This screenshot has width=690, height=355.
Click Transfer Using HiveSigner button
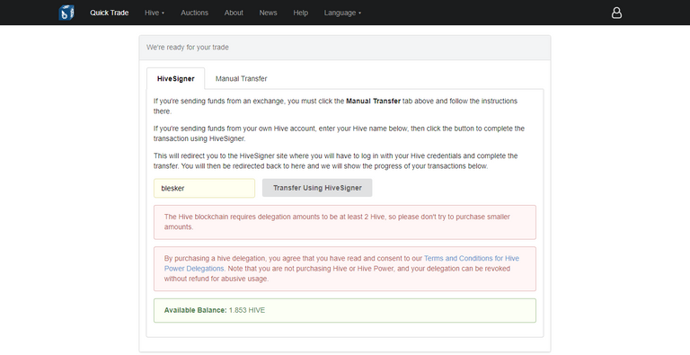point(317,188)
